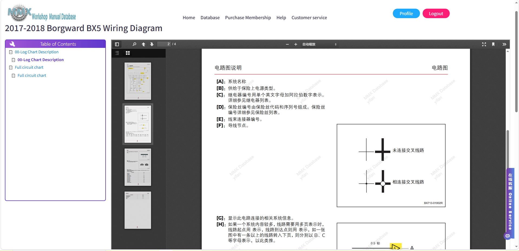Open Customer service page
The image size is (519, 251).
[309, 18]
